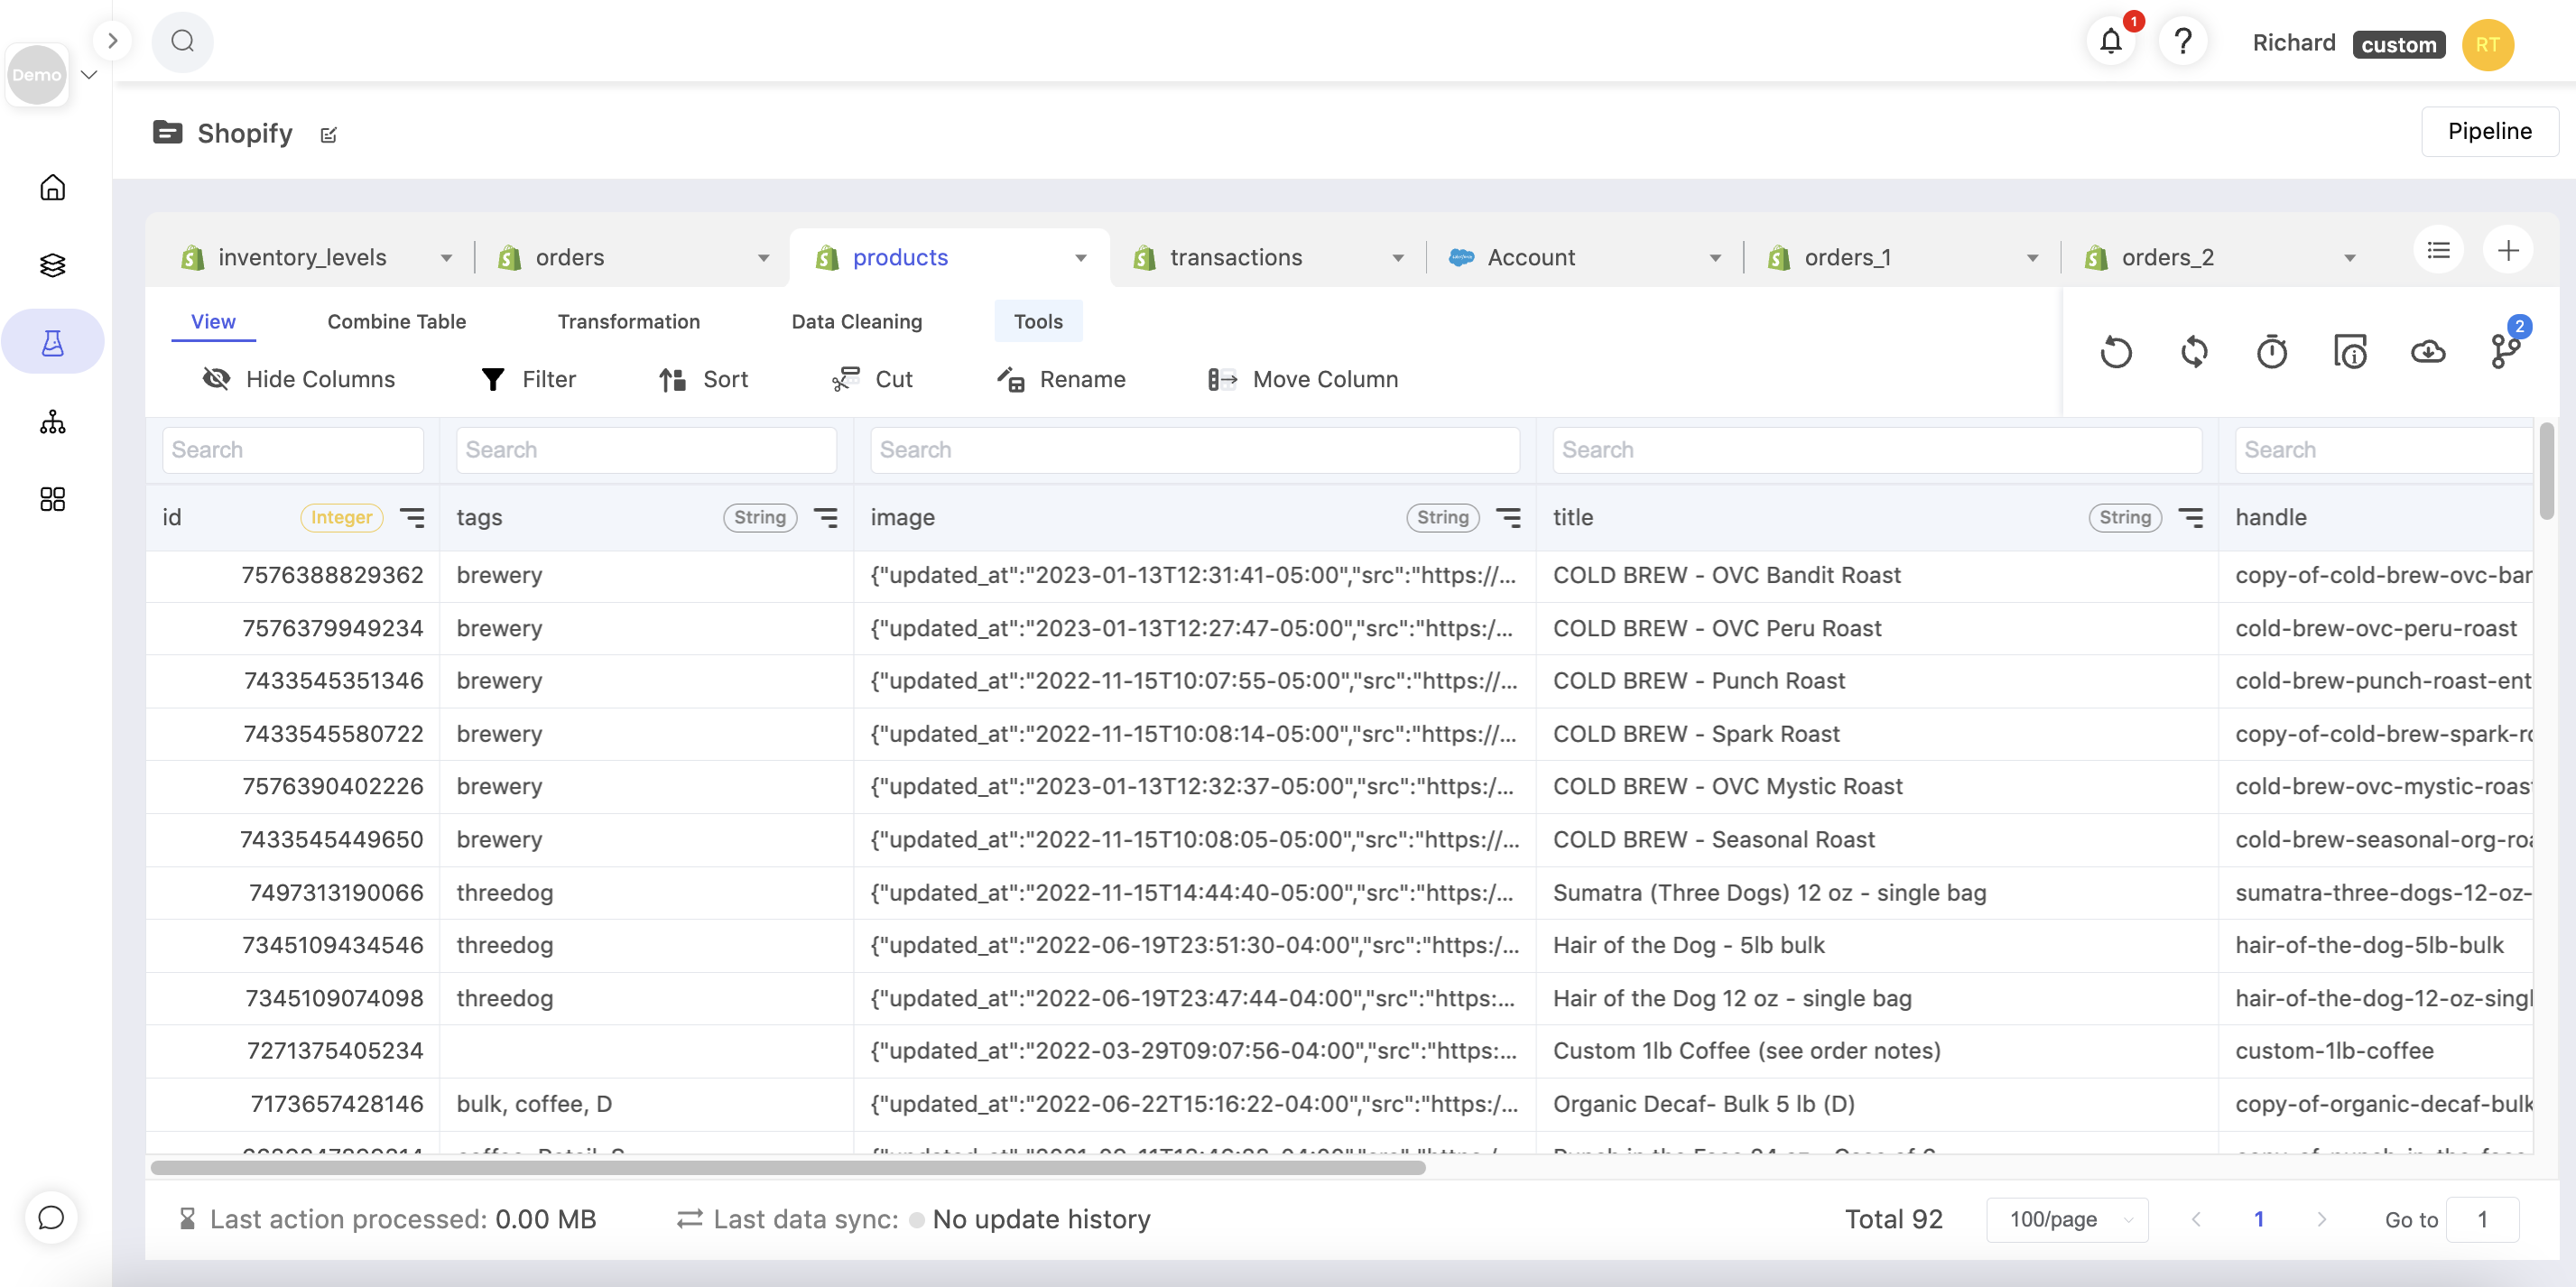Click the Pipeline button
This screenshot has height=1287, width=2576.
pos(2489,131)
